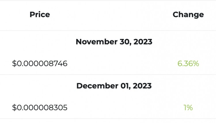Viewport: 216px width, 123px height.
Task: Click the Price column header
Action: (x=40, y=15)
